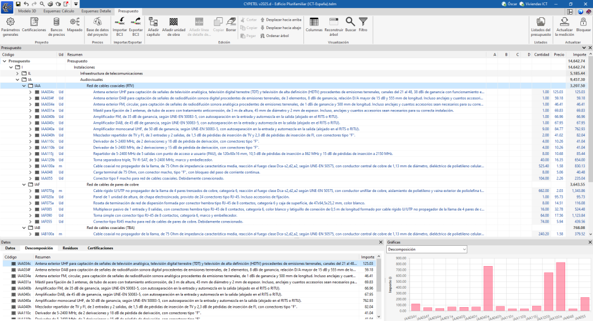Screen dimensions: 593x321
Task: Click Ordenar árbol
Action: pyautogui.click(x=274, y=35)
